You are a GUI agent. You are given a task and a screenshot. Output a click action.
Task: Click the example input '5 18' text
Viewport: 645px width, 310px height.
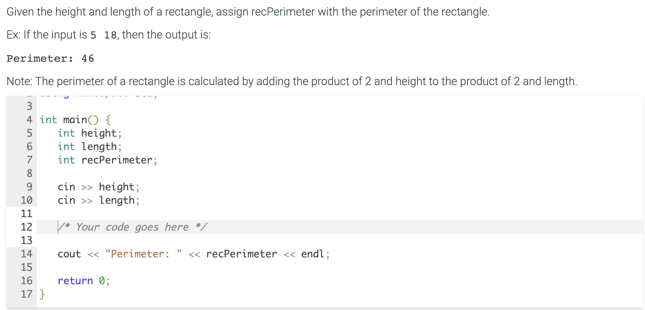(103, 35)
